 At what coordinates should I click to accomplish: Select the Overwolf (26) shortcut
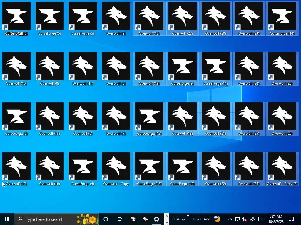click(x=249, y=169)
